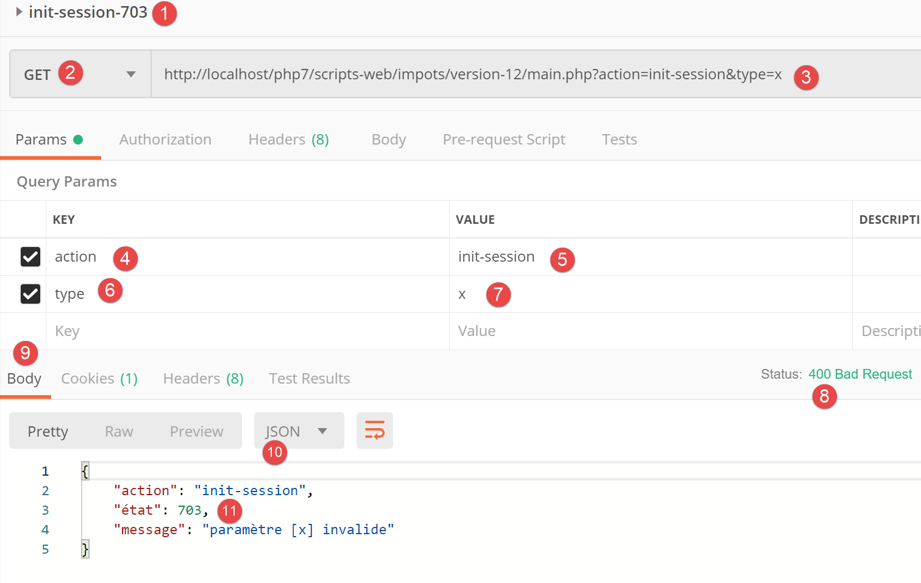Screen dimensions: 921x583
Task: Click the request URL input field
Action: click(472, 74)
